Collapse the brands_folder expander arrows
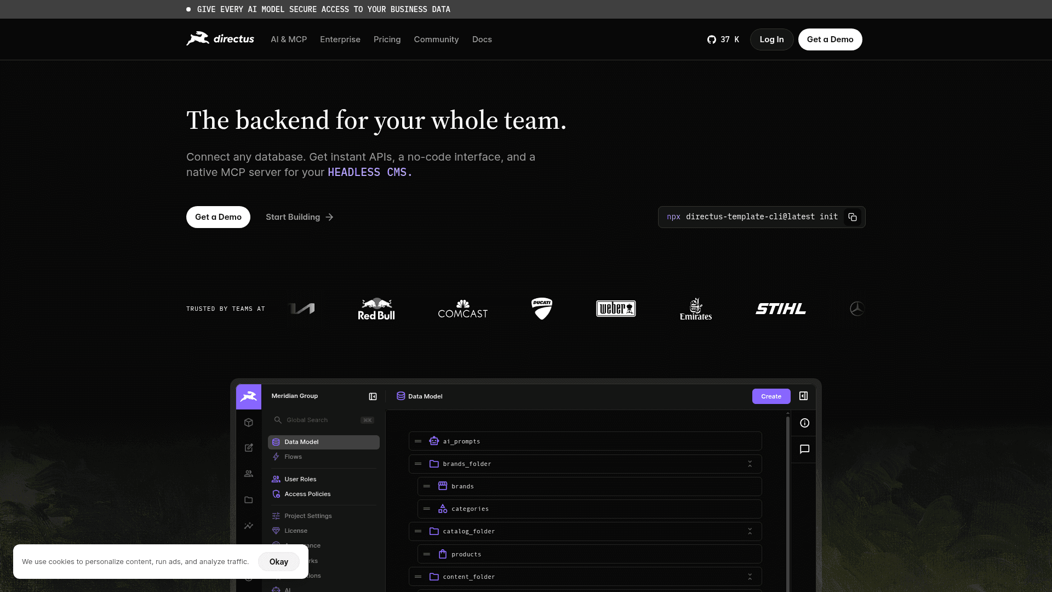 click(750, 464)
